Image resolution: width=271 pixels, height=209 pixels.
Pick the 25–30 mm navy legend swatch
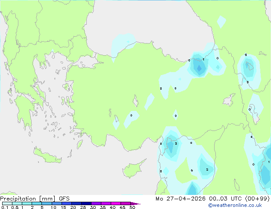click(x=86, y=203)
